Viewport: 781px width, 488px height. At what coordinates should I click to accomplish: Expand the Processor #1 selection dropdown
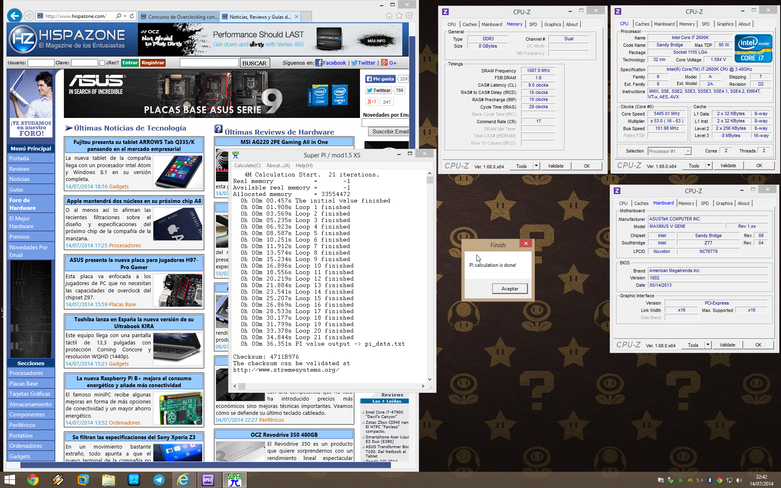pos(688,151)
